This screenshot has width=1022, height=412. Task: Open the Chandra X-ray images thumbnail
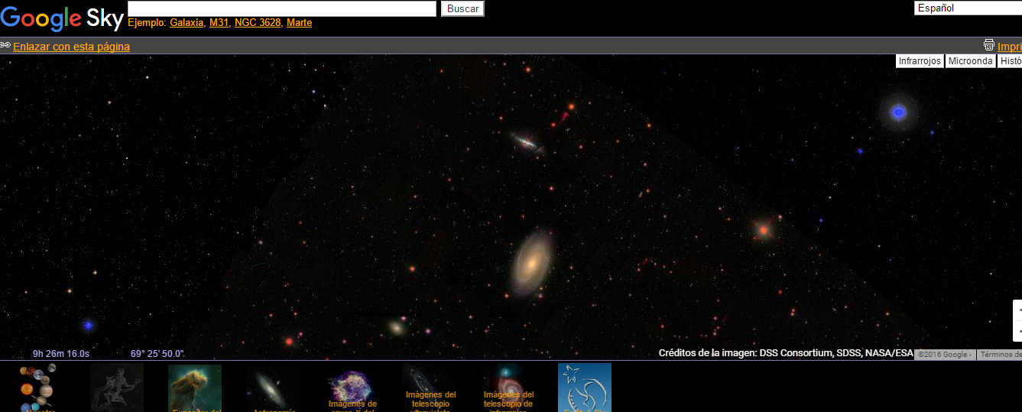point(351,388)
